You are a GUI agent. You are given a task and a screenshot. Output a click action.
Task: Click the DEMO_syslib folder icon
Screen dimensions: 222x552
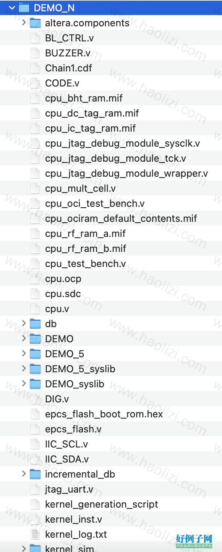pyautogui.click(x=35, y=384)
